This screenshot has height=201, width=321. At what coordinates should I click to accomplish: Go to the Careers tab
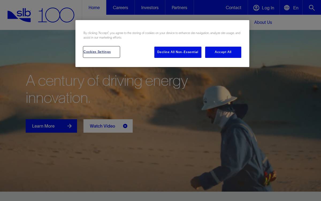120,8
